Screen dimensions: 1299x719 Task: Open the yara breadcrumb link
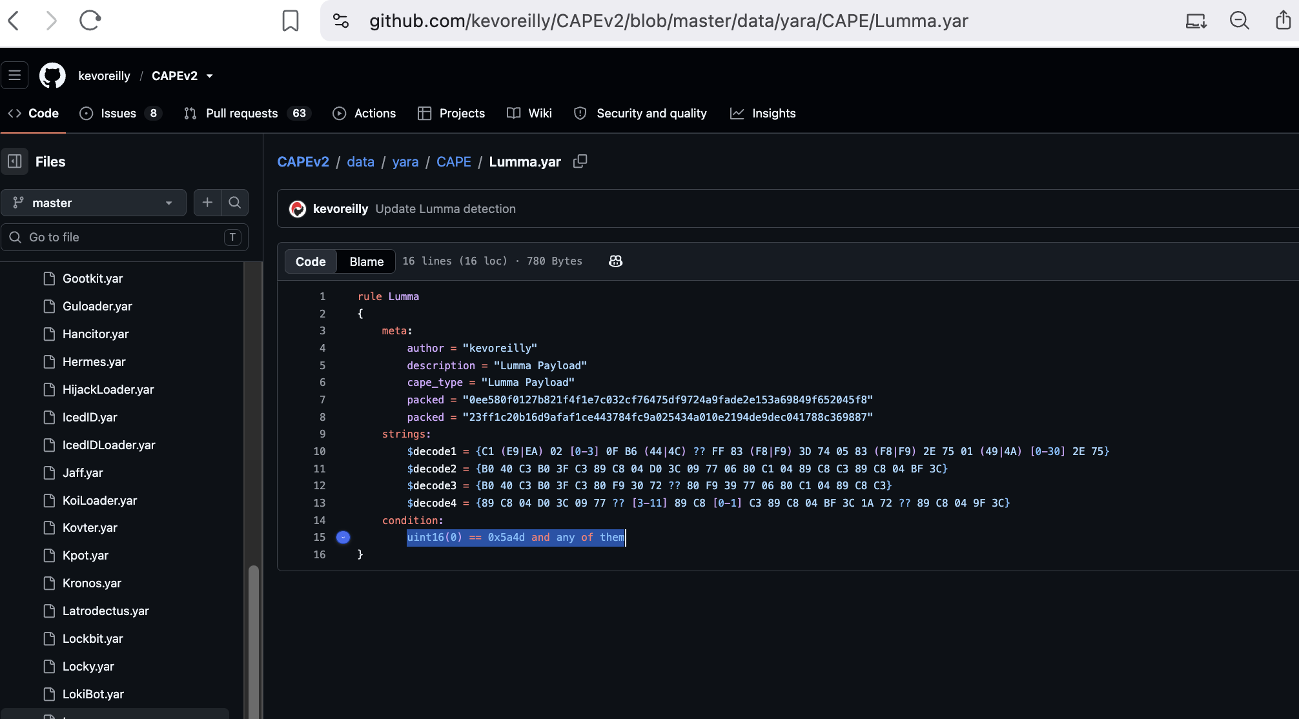(405, 161)
